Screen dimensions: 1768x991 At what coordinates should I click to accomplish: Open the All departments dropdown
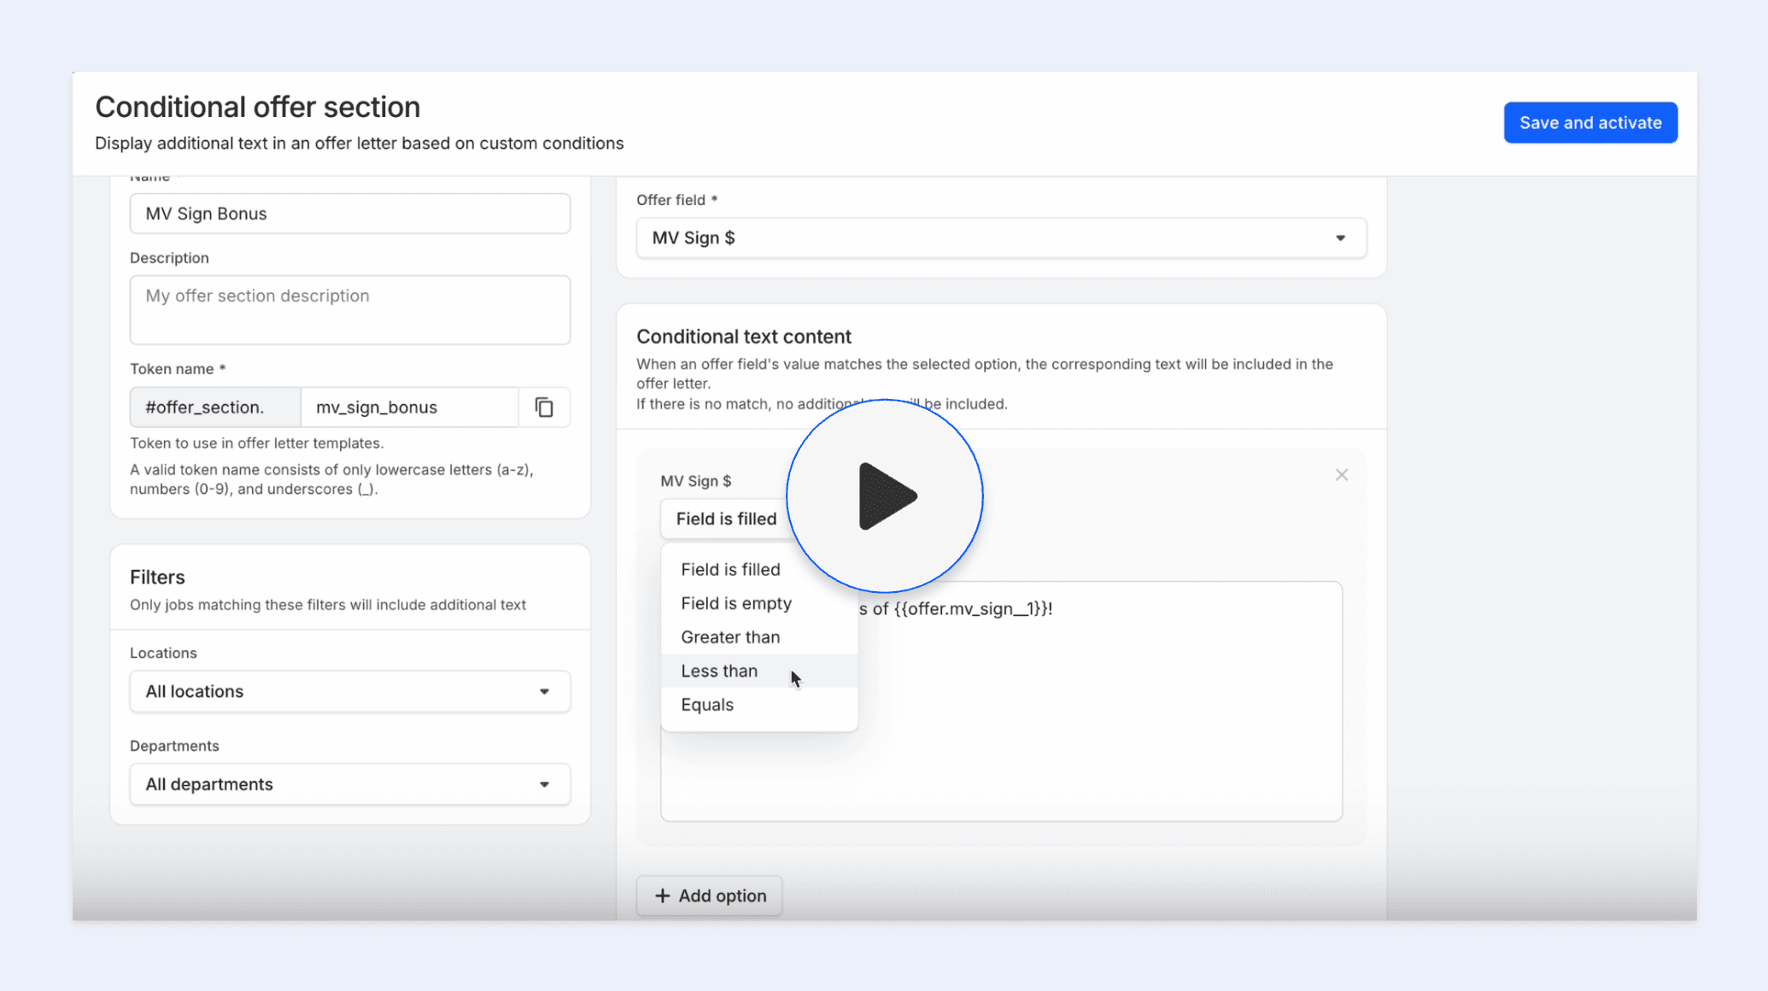click(x=349, y=784)
